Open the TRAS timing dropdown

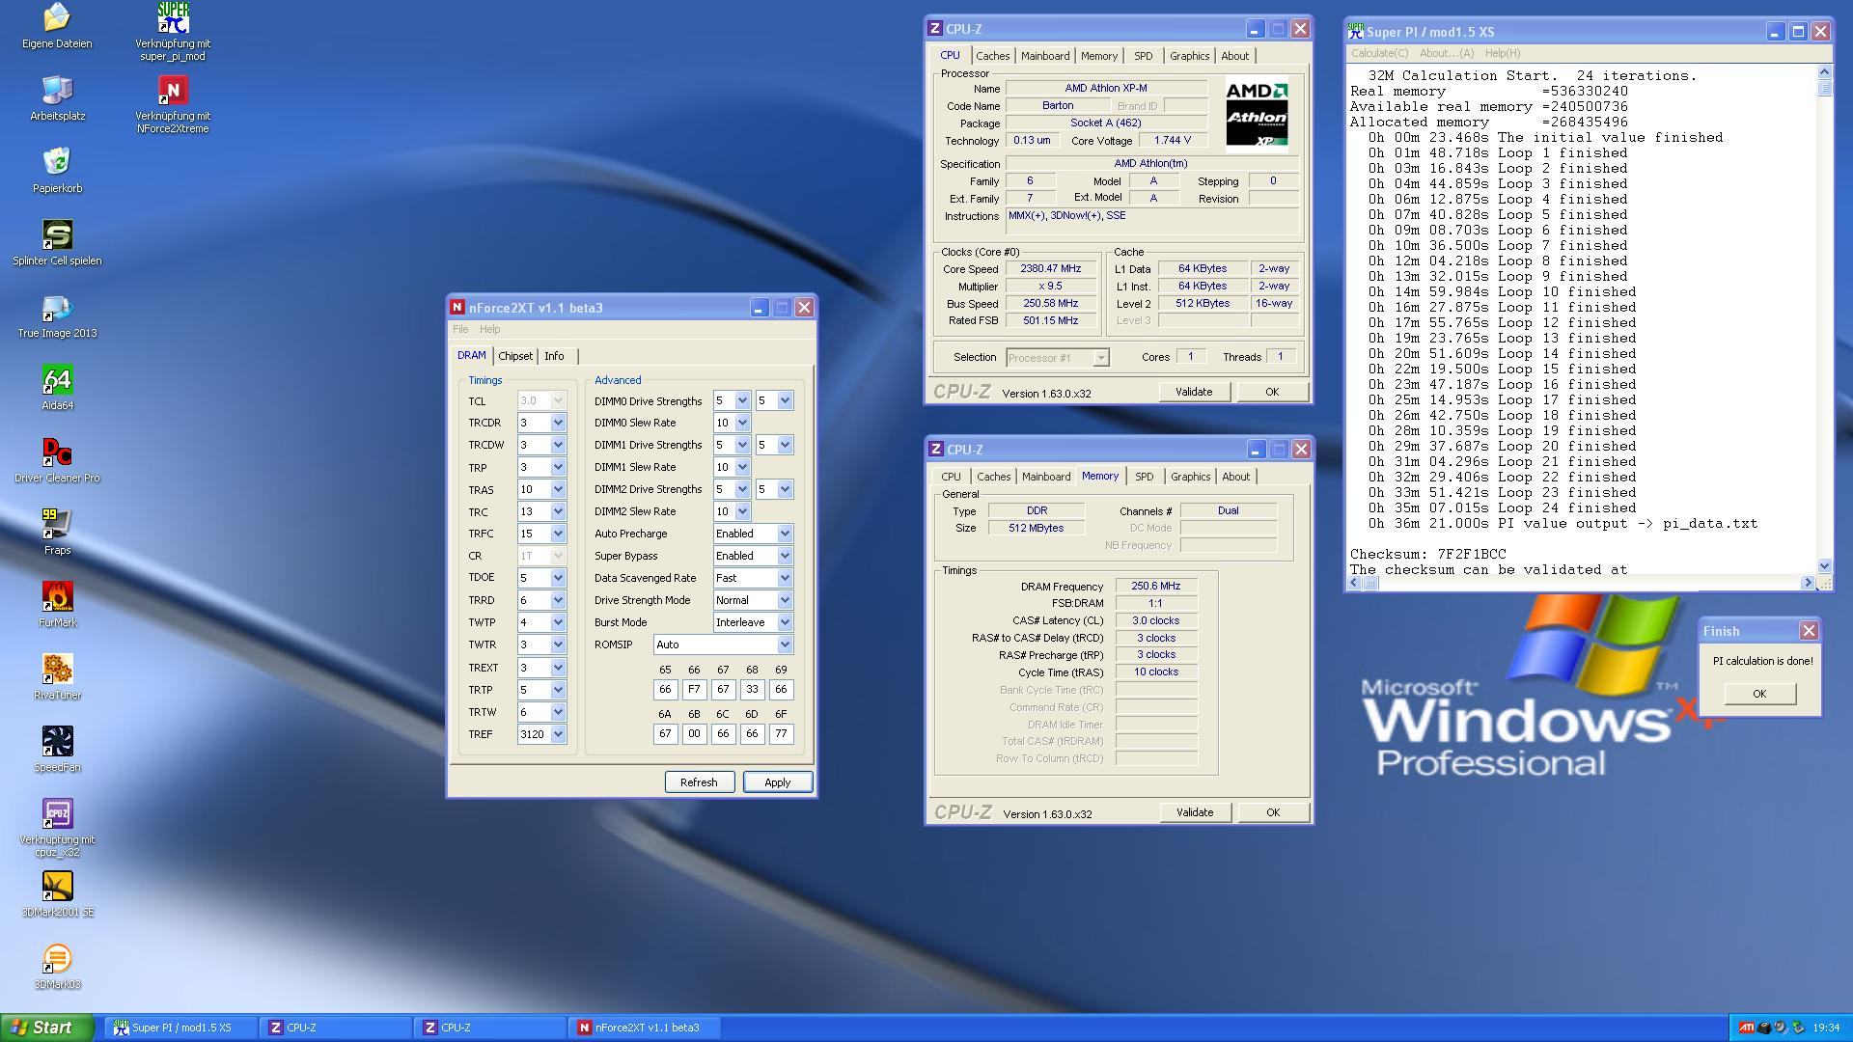point(558,489)
